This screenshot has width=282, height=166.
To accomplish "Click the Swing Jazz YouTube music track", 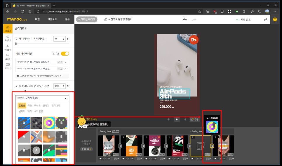I will click(x=109, y=131).
